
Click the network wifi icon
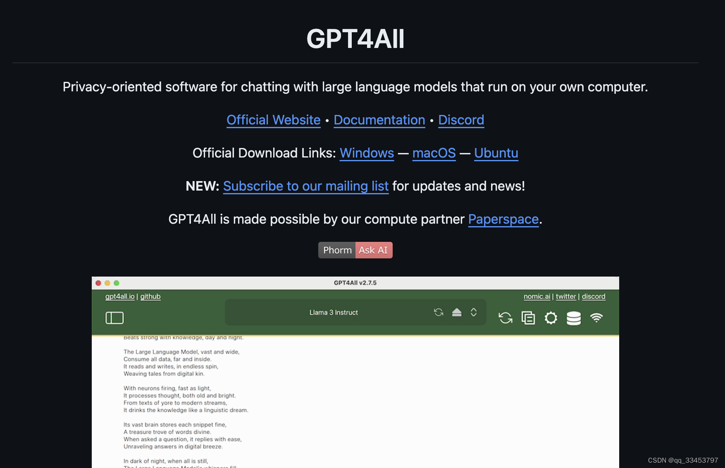596,318
